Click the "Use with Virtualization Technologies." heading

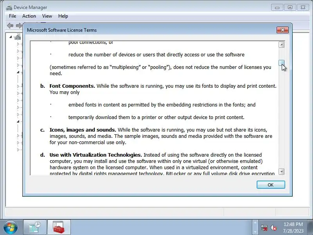pyautogui.click(x=95, y=155)
